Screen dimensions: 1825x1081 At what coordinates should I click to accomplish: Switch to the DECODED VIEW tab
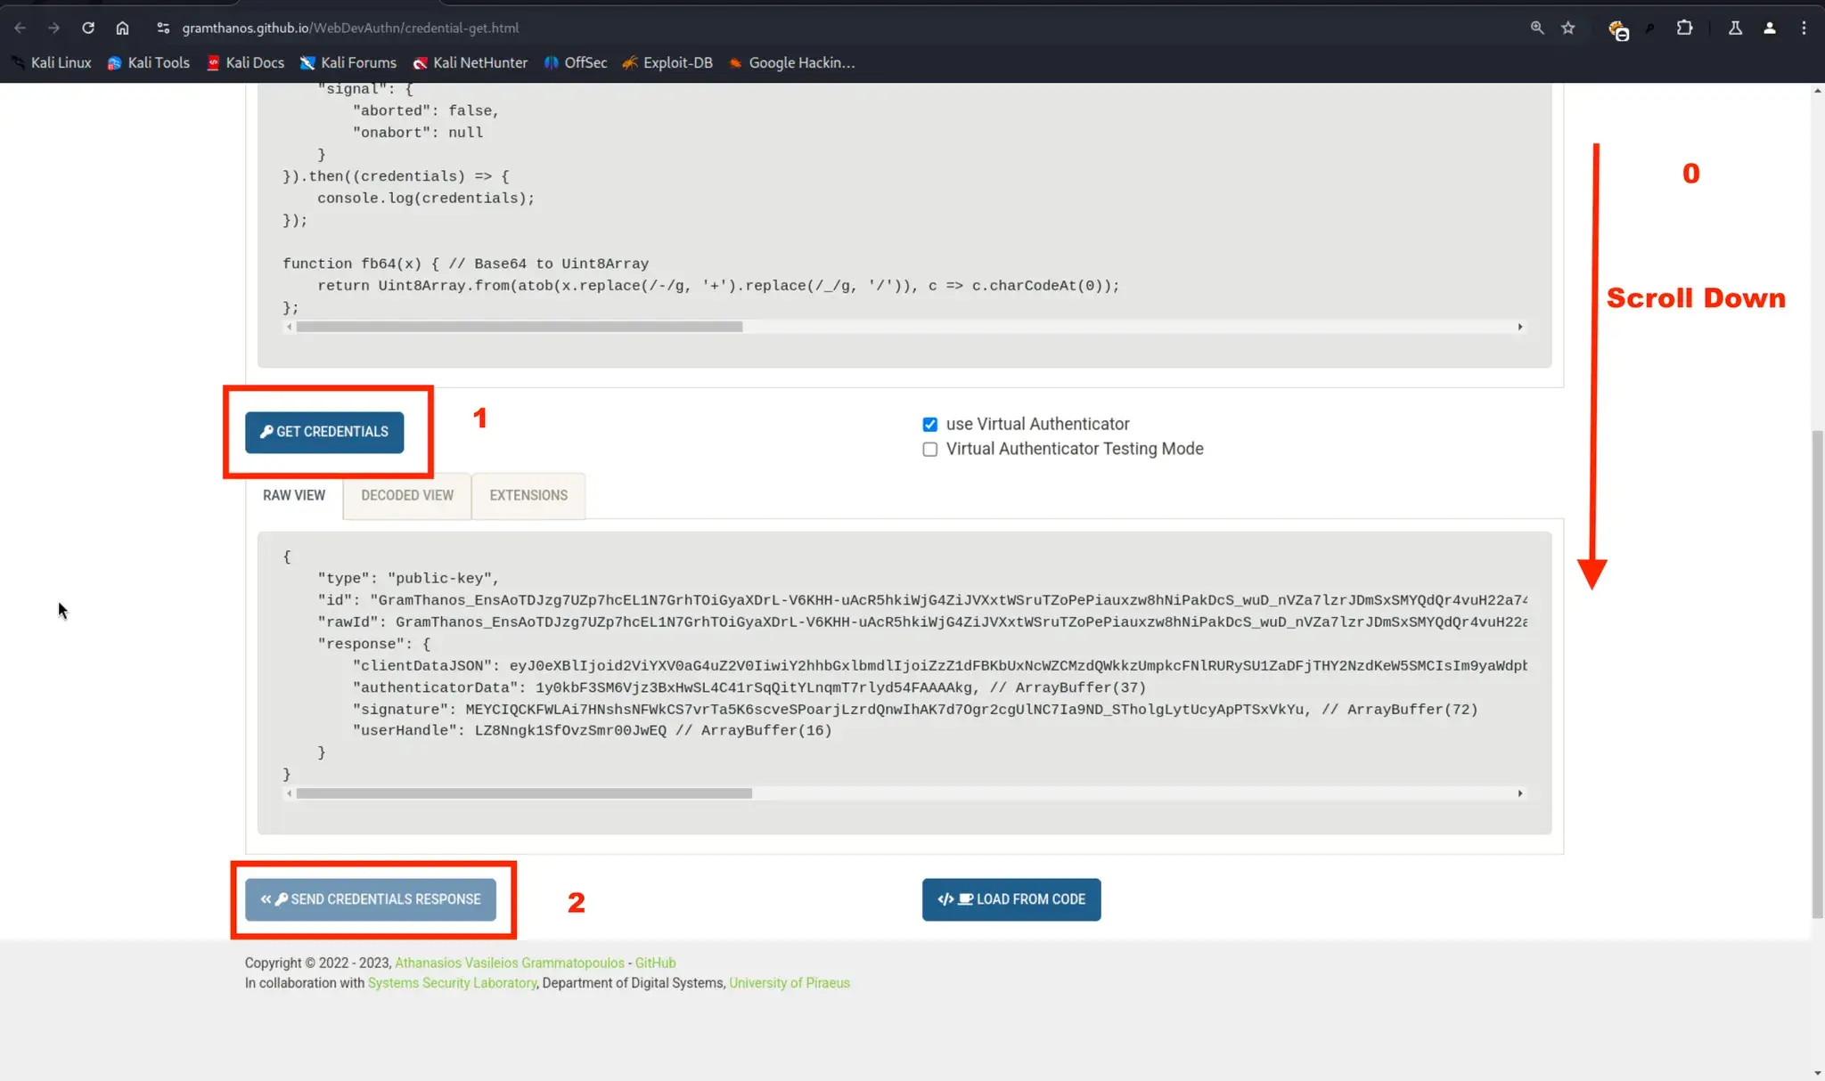coord(407,495)
